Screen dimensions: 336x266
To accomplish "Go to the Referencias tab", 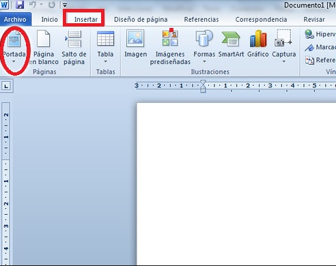I will [x=201, y=20].
